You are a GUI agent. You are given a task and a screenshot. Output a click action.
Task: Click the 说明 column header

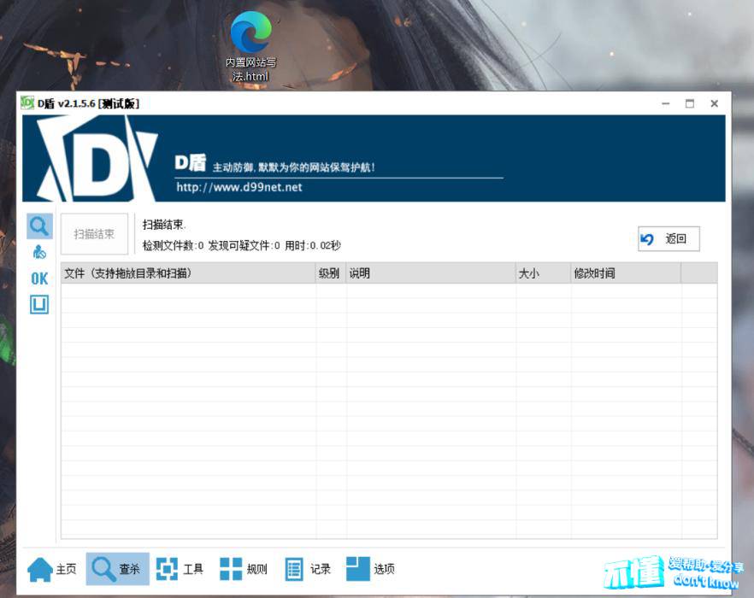pyautogui.click(x=430, y=273)
